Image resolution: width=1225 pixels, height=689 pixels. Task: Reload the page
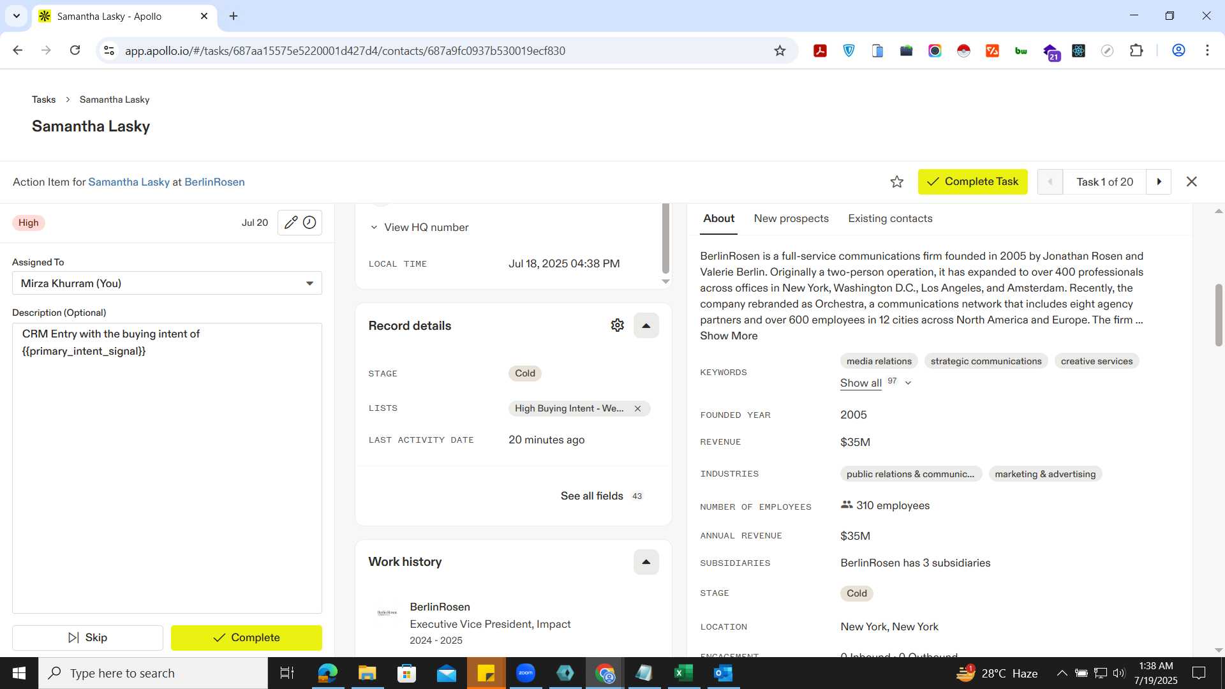tap(75, 50)
